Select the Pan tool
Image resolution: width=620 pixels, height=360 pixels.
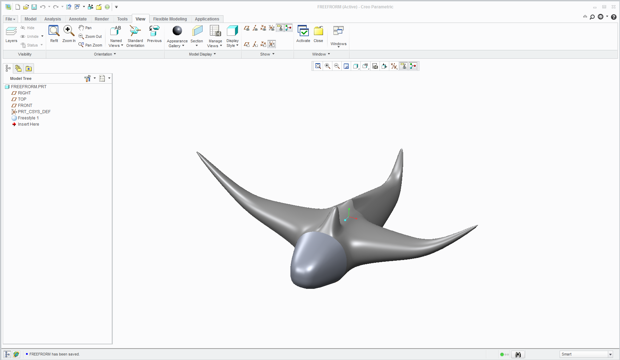(x=85, y=28)
